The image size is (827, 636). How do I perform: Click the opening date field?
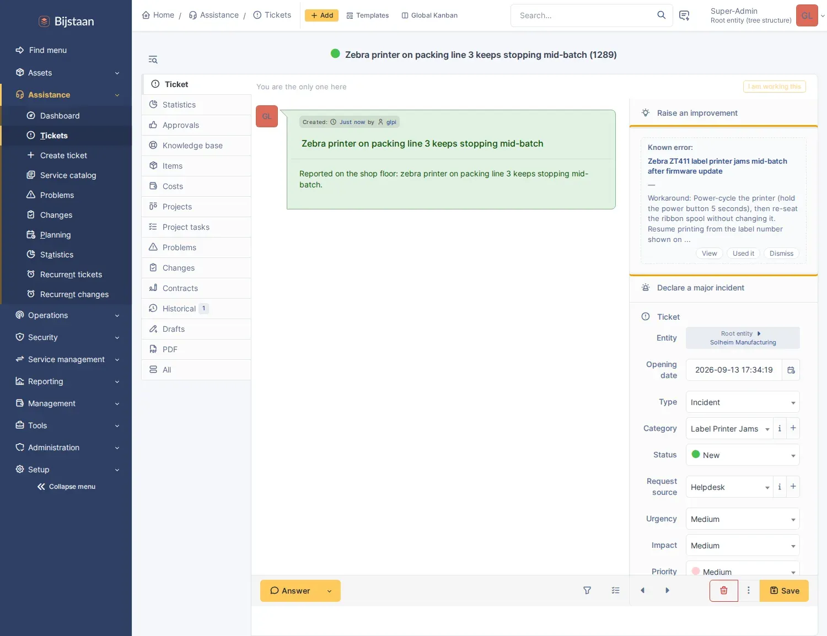(x=734, y=370)
